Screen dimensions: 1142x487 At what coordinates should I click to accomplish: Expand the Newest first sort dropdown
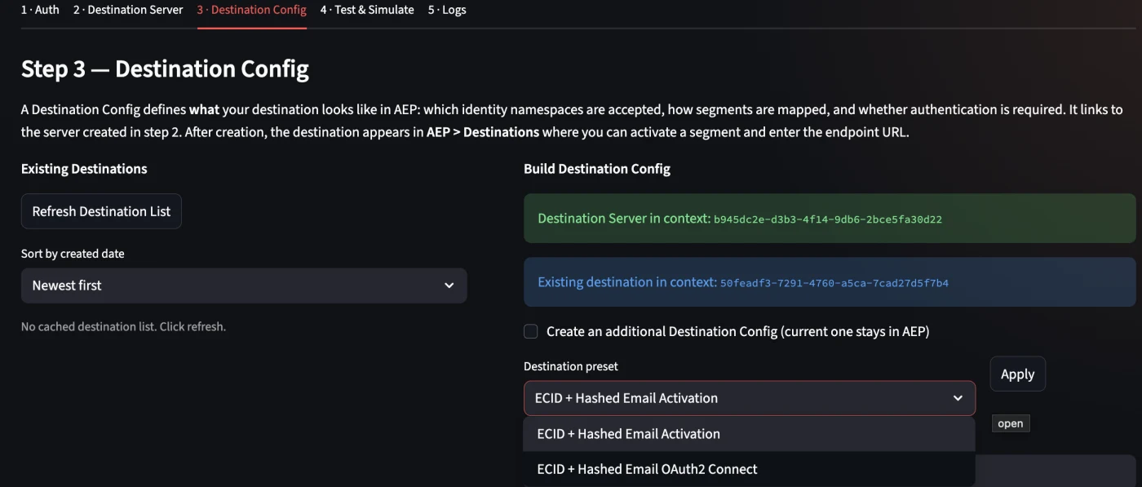[244, 286]
